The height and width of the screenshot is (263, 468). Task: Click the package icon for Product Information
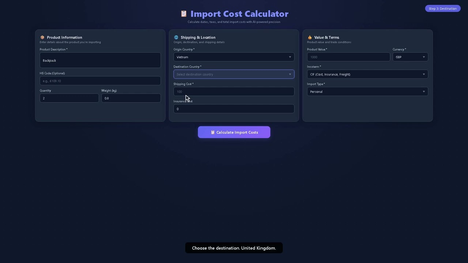tap(42, 37)
